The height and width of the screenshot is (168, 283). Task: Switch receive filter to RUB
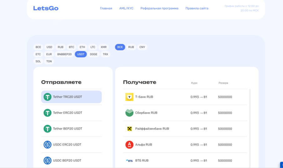131,47
